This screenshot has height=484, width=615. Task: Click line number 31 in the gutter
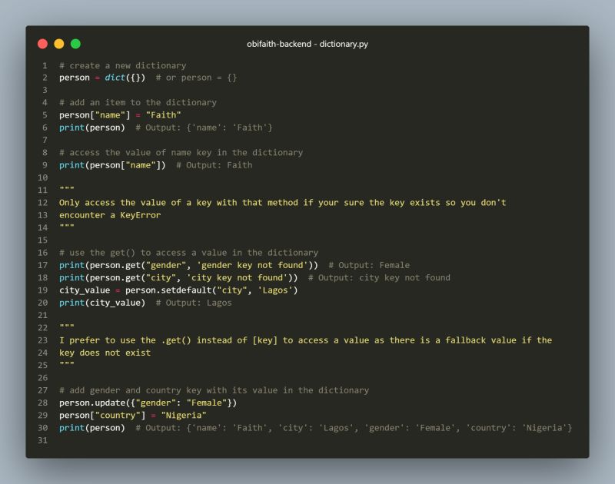point(43,440)
